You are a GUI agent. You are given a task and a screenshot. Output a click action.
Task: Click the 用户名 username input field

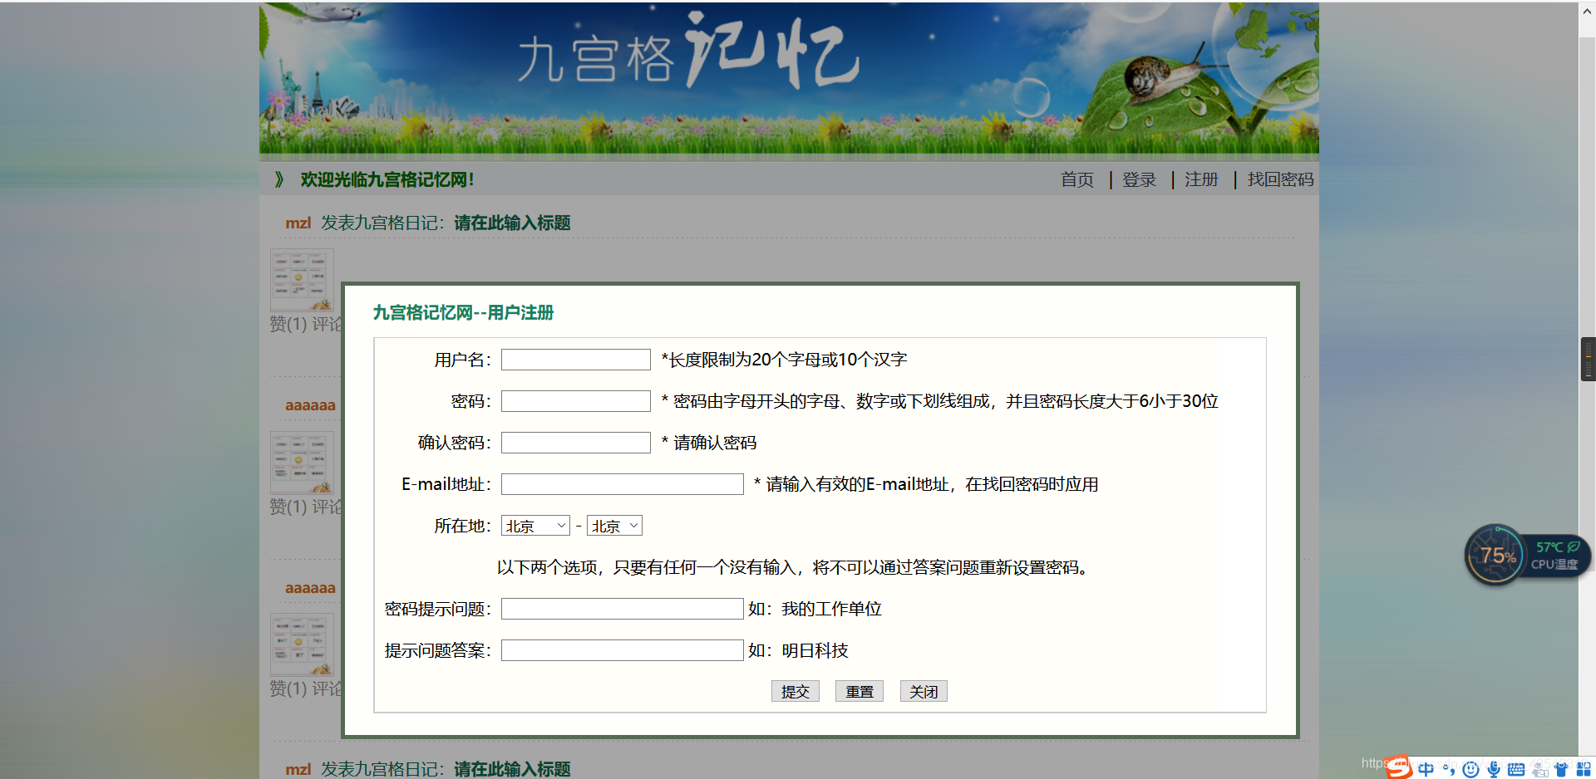point(575,359)
